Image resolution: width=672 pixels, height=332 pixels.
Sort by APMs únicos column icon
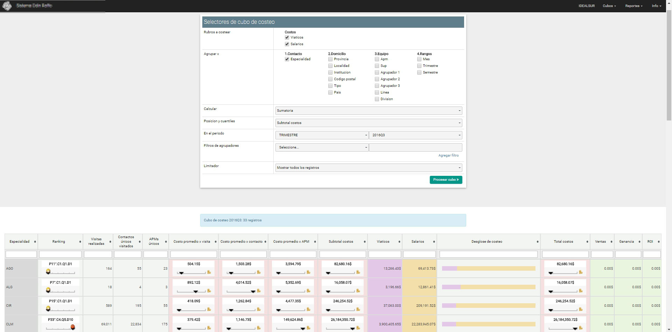(x=166, y=242)
